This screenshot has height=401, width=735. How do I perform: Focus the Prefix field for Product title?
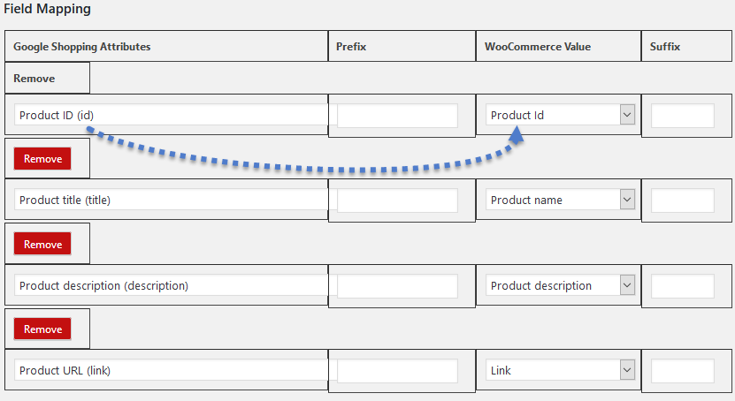click(397, 200)
